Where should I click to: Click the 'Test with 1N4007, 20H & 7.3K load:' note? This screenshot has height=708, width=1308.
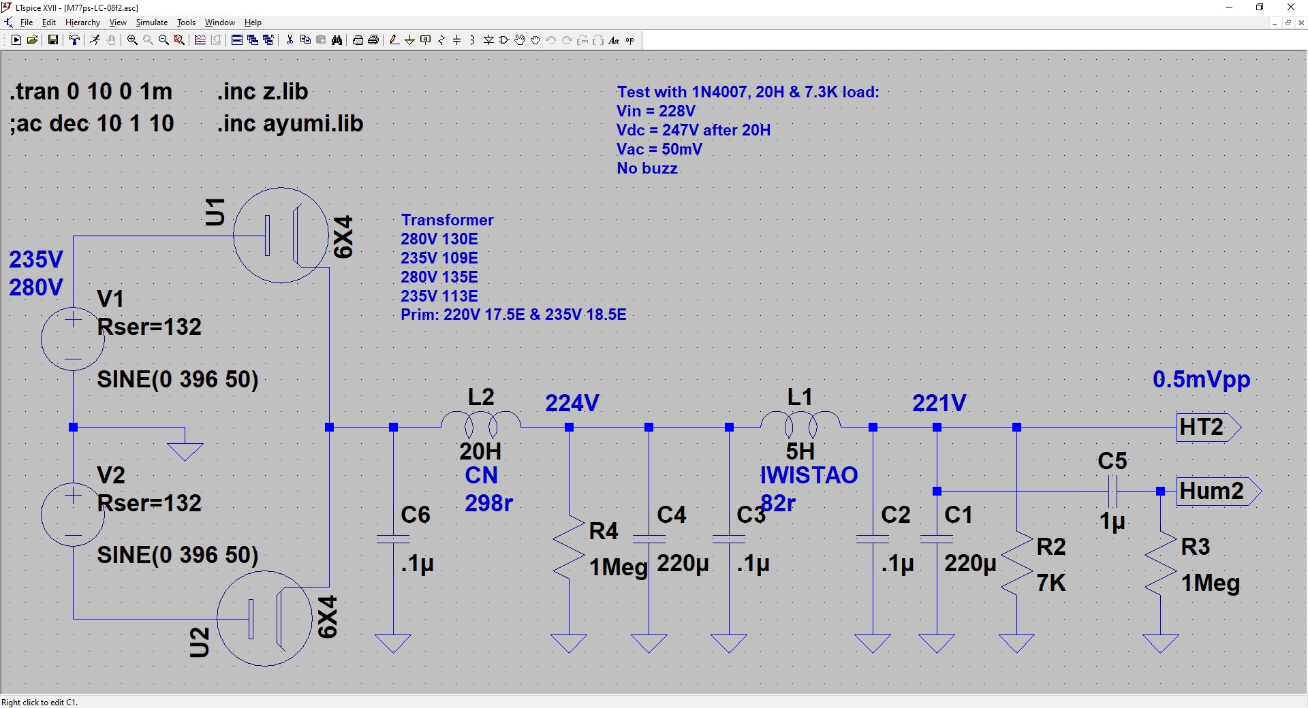tap(748, 92)
